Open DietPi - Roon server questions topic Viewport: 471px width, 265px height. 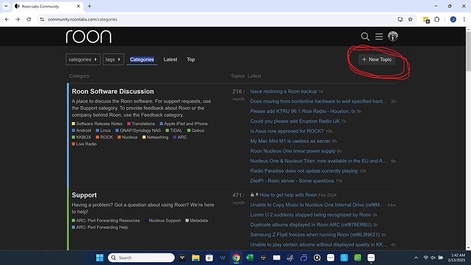pyautogui.click(x=292, y=180)
